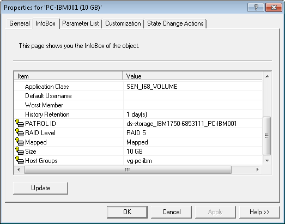The width and height of the screenshot is (285, 224).
Task: Click the icon beside Size
Action: (20, 151)
